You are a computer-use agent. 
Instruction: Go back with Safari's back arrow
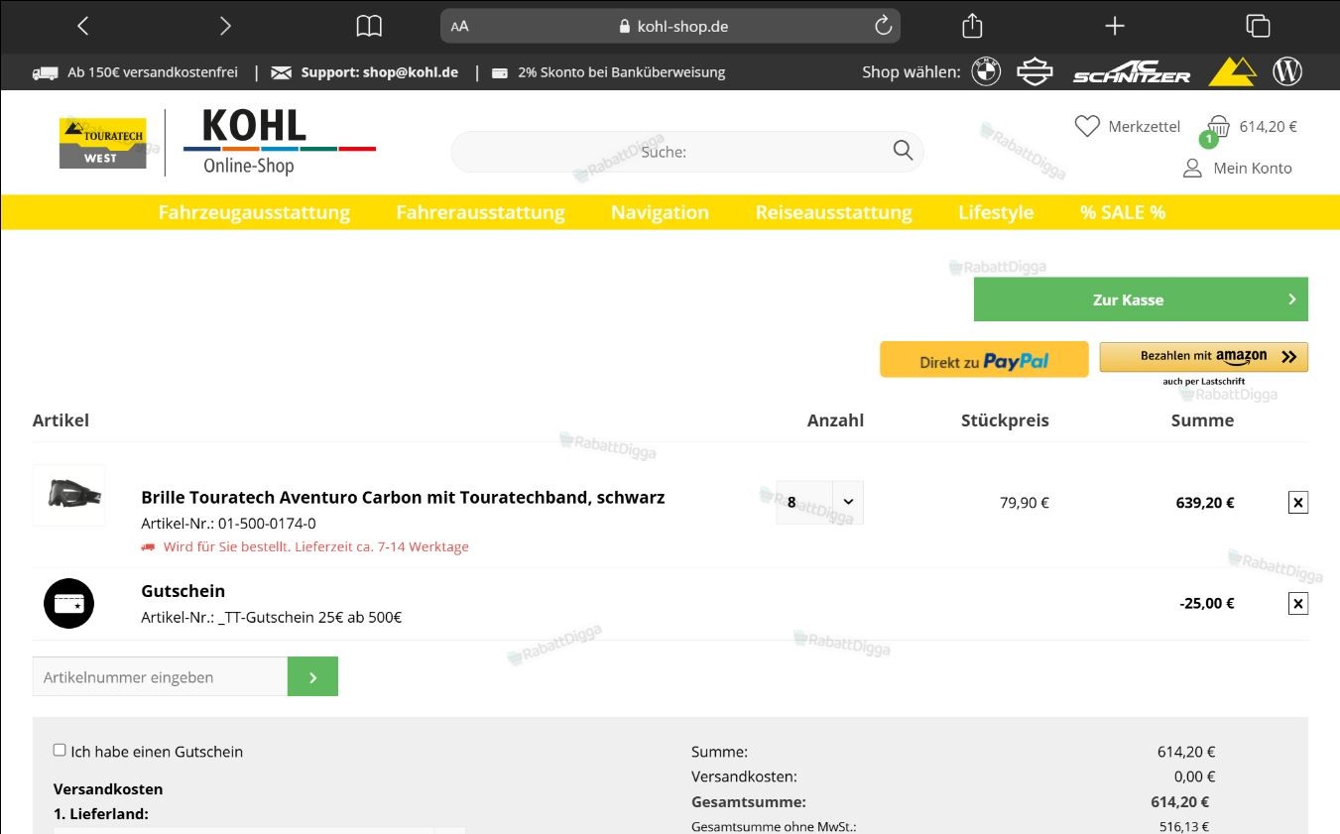pyautogui.click(x=83, y=27)
